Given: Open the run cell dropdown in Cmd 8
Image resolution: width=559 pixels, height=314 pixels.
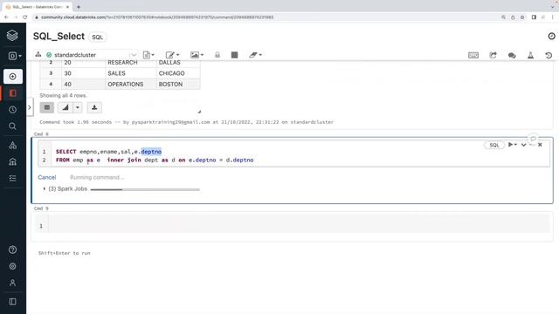Looking at the screenshot, I should (513, 145).
